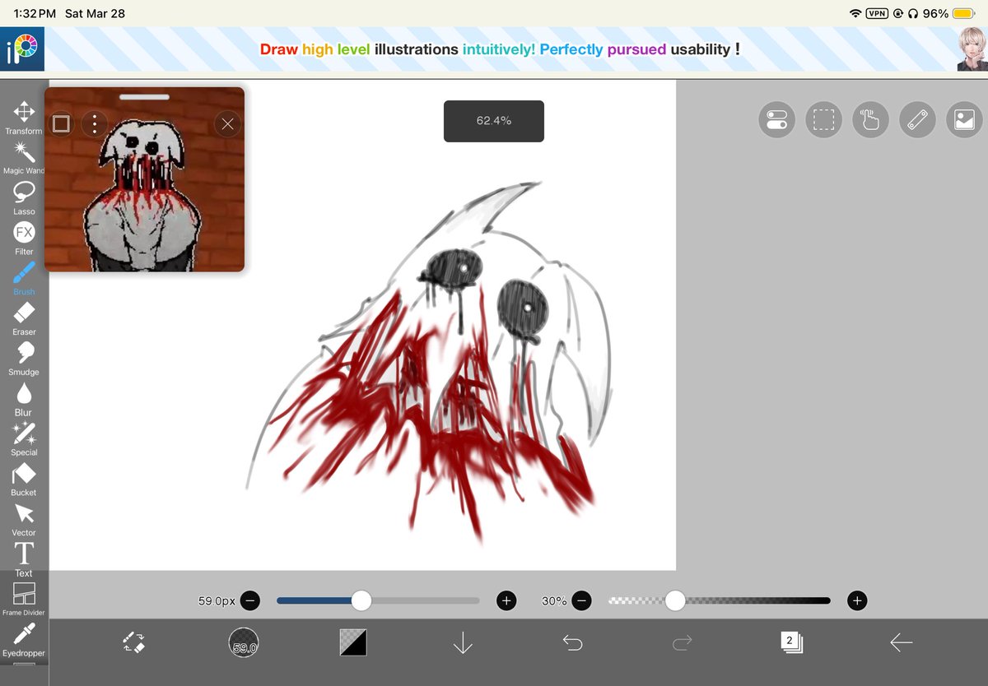Toggle the view settings switch icon
Screen dimensions: 988x686
776,120
